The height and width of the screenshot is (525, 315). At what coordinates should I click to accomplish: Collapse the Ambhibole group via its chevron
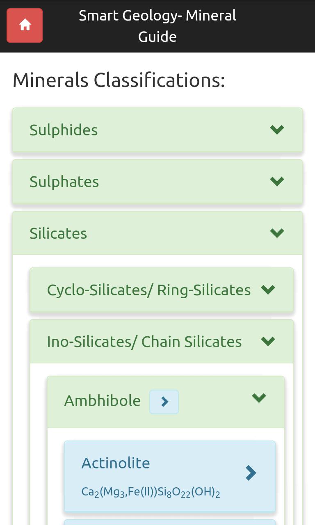(258, 398)
